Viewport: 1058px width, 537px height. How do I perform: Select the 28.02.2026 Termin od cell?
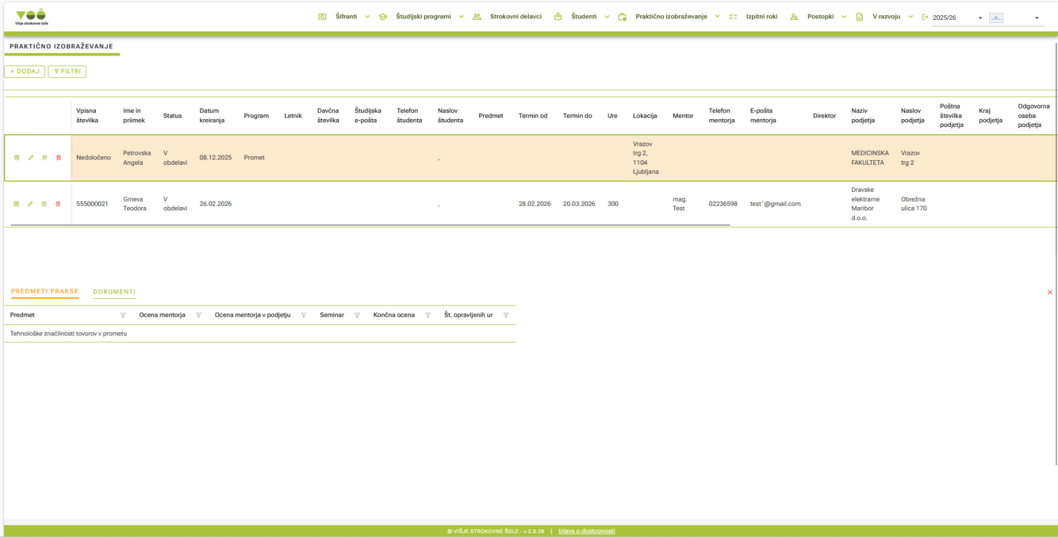[534, 204]
